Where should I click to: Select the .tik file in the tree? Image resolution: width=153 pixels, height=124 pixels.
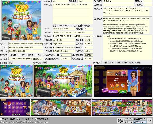(x=125, y=38)
